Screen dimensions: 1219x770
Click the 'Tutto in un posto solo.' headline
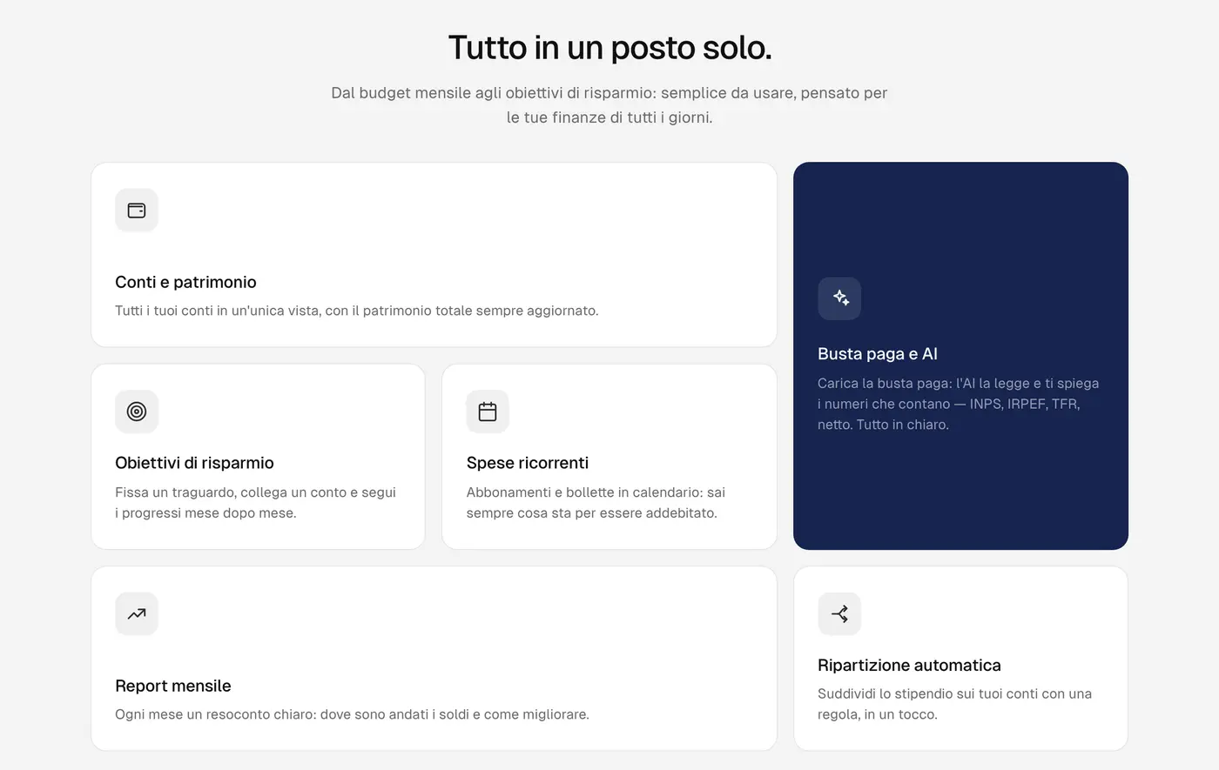(609, 48)
